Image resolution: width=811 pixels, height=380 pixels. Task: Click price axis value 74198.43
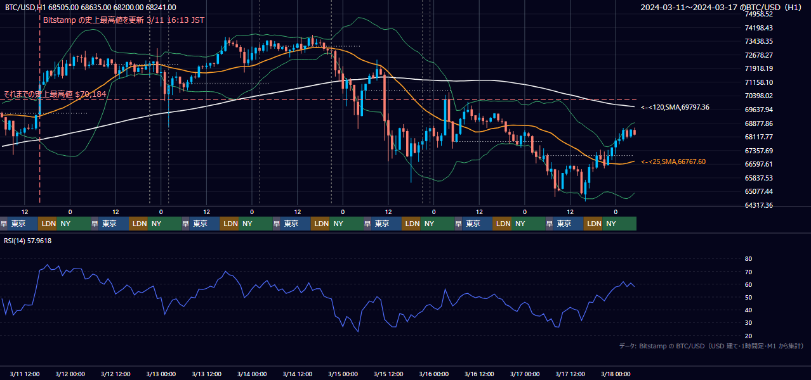click(758, 28)
